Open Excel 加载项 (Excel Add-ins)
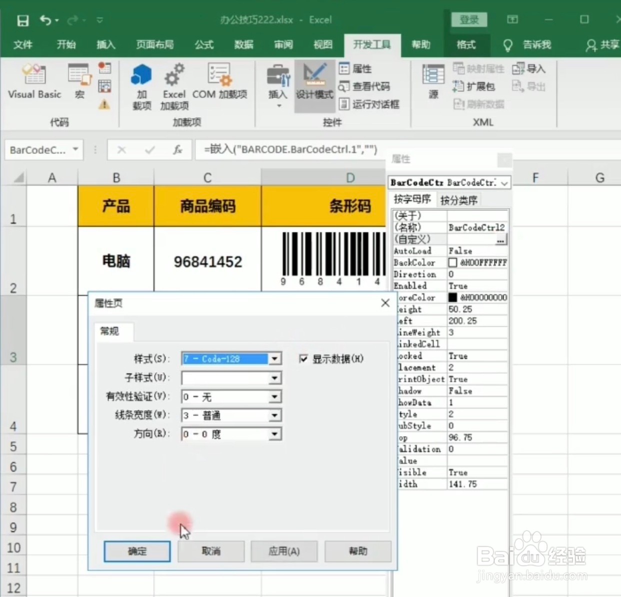The image size is (621, 597). [173, 85]
